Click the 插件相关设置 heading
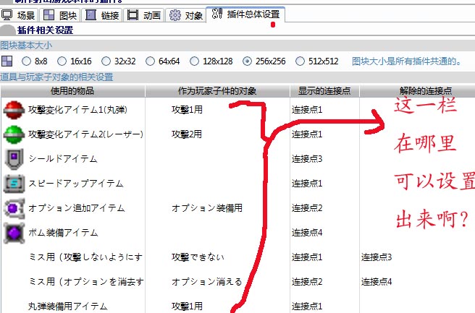Image resolution: width=475 pixels, height=313 pixels. coord(45,30)
